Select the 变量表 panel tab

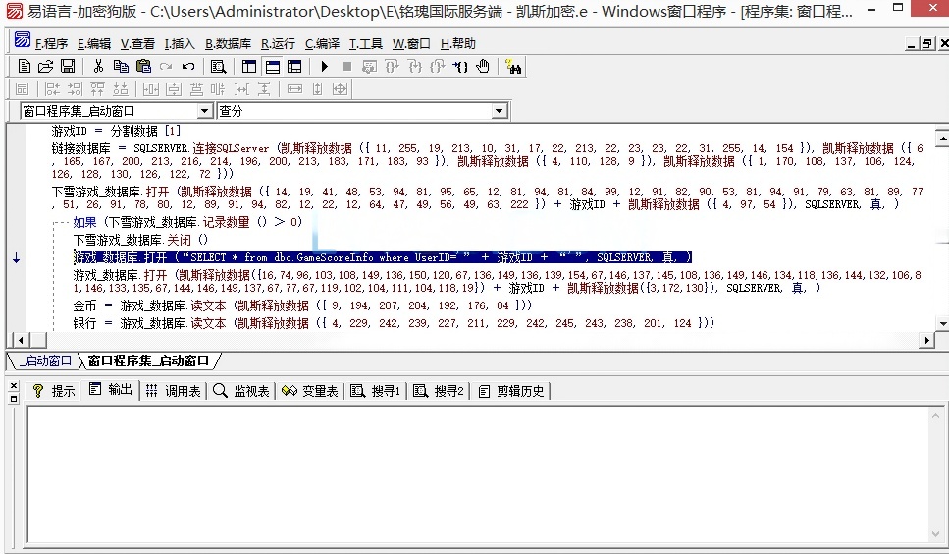click(310, 391)
